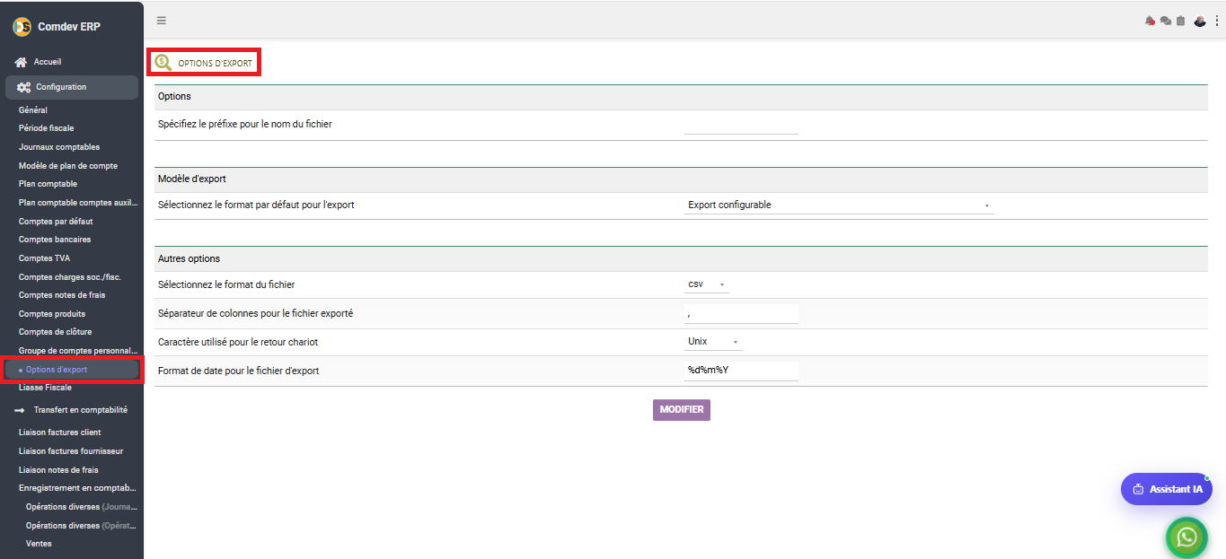Open Comptes de clôture in sidebar
1226x559 pixels.
pos(56,332)
